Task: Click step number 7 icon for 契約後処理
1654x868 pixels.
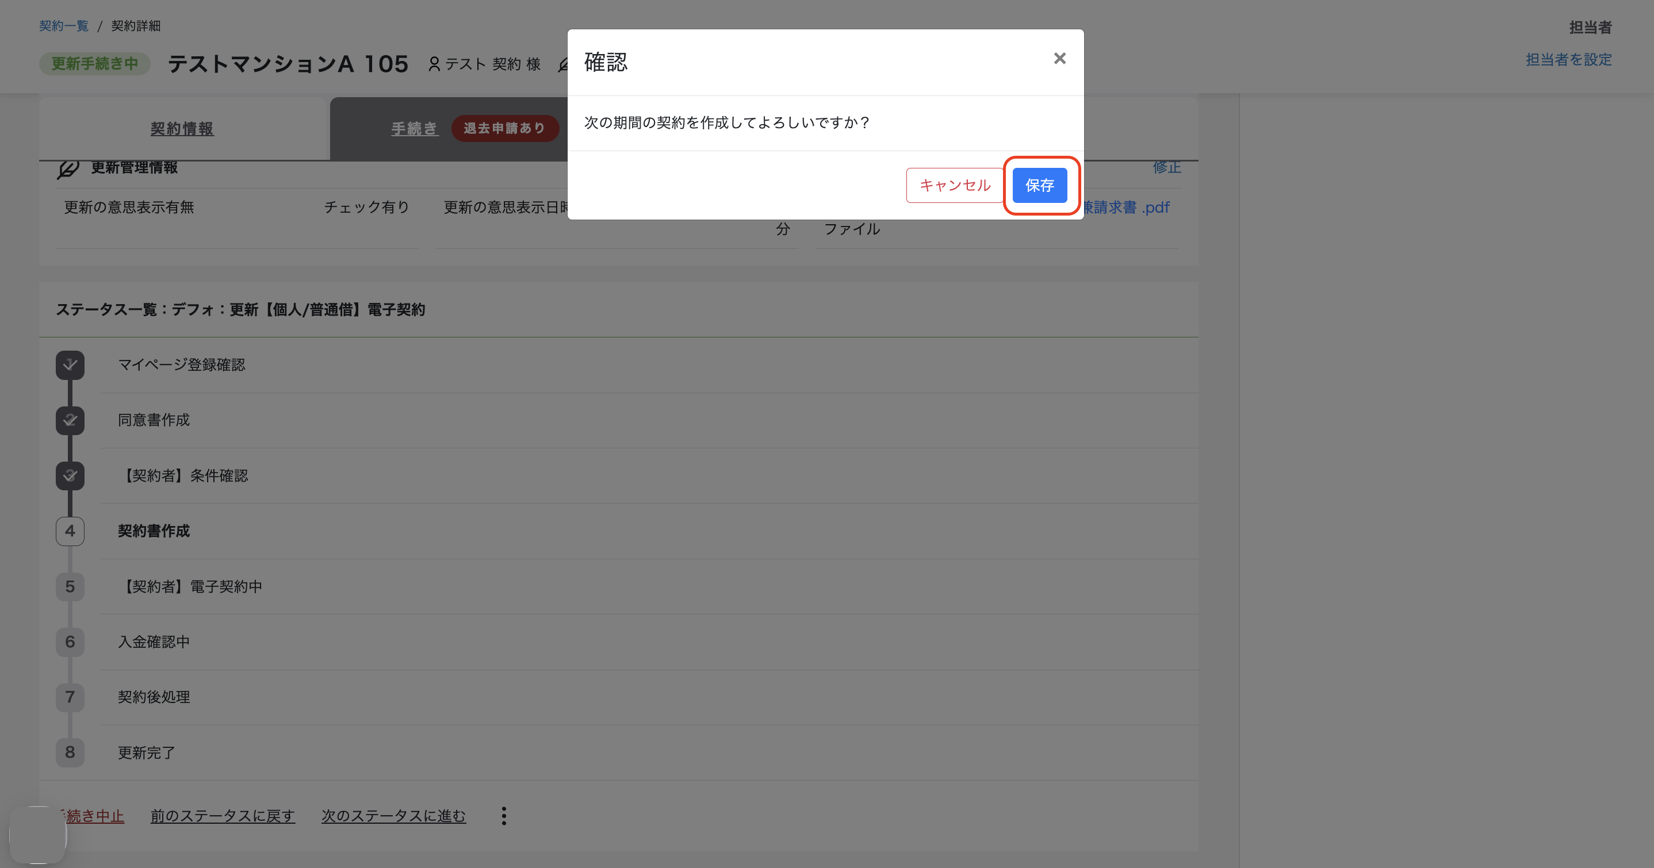Action: point(70,697)
